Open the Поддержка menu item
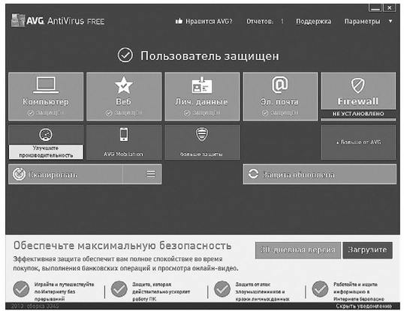404x311 pixels. (x=314, y=21)
